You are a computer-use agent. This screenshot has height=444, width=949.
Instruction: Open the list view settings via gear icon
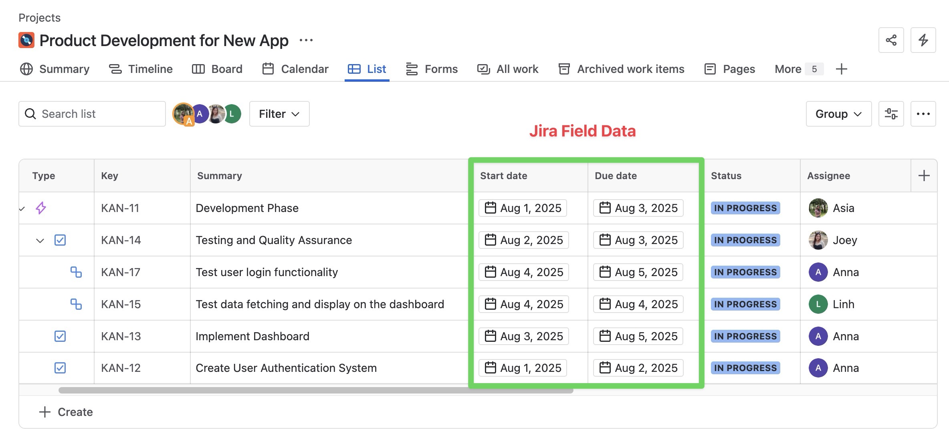(x=891, y=114)
